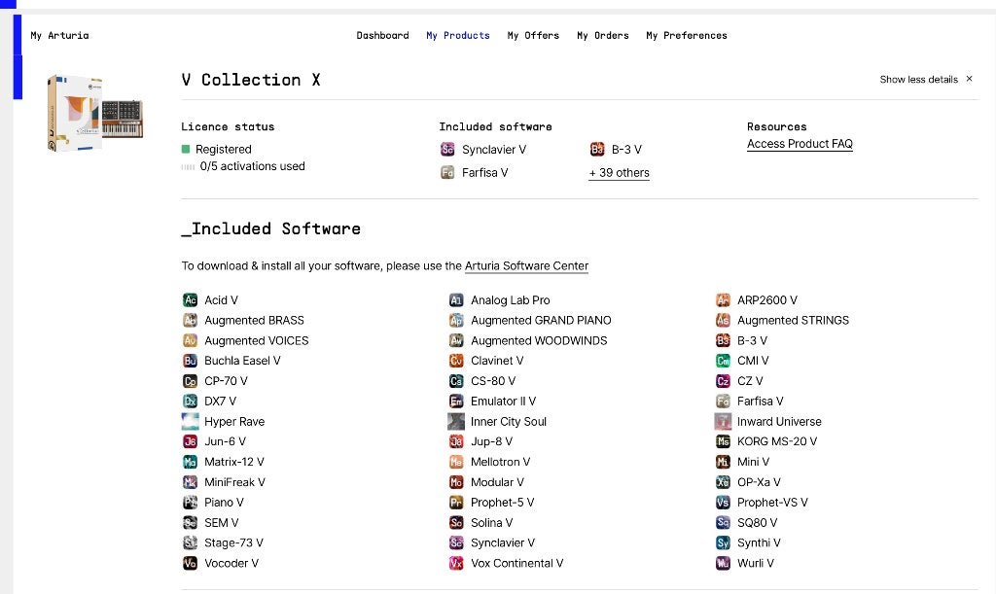Open the Access Product FAQ link
Screen dimensions: 996x594
coord(800,144)
